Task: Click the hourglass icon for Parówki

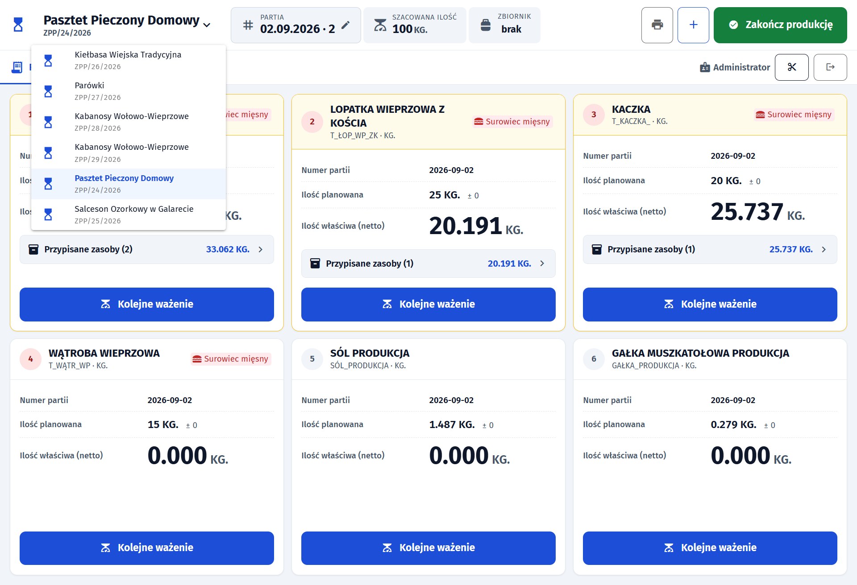Action: pos(48,91)
